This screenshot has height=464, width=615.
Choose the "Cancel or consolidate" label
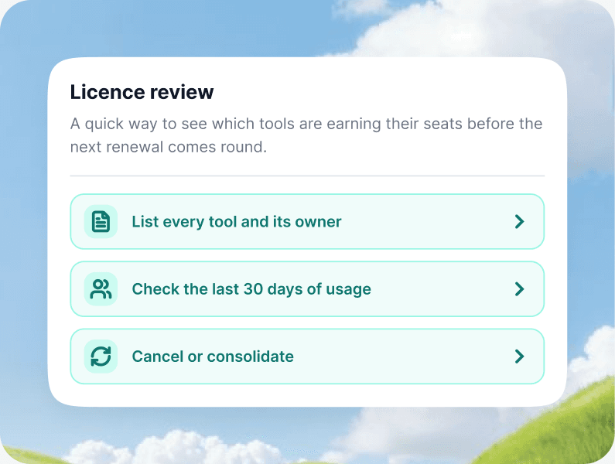(x=213, y=357)
